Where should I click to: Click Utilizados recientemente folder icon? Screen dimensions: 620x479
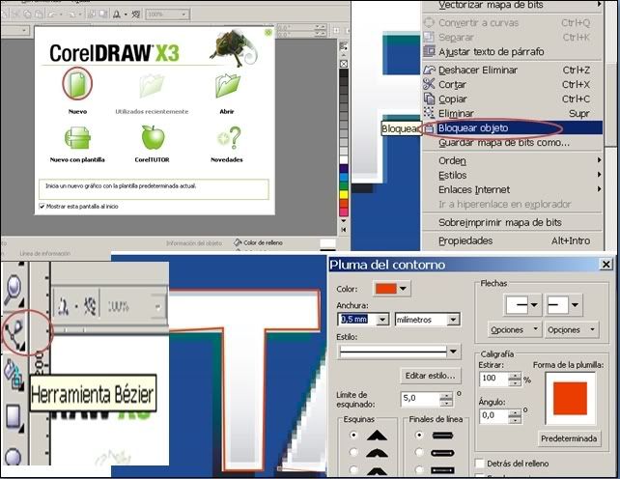[152, 85]
